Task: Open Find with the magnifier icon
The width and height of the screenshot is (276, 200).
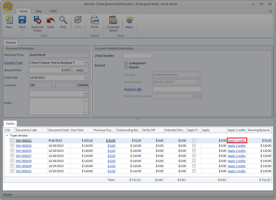Action: [x=63, y=21]
